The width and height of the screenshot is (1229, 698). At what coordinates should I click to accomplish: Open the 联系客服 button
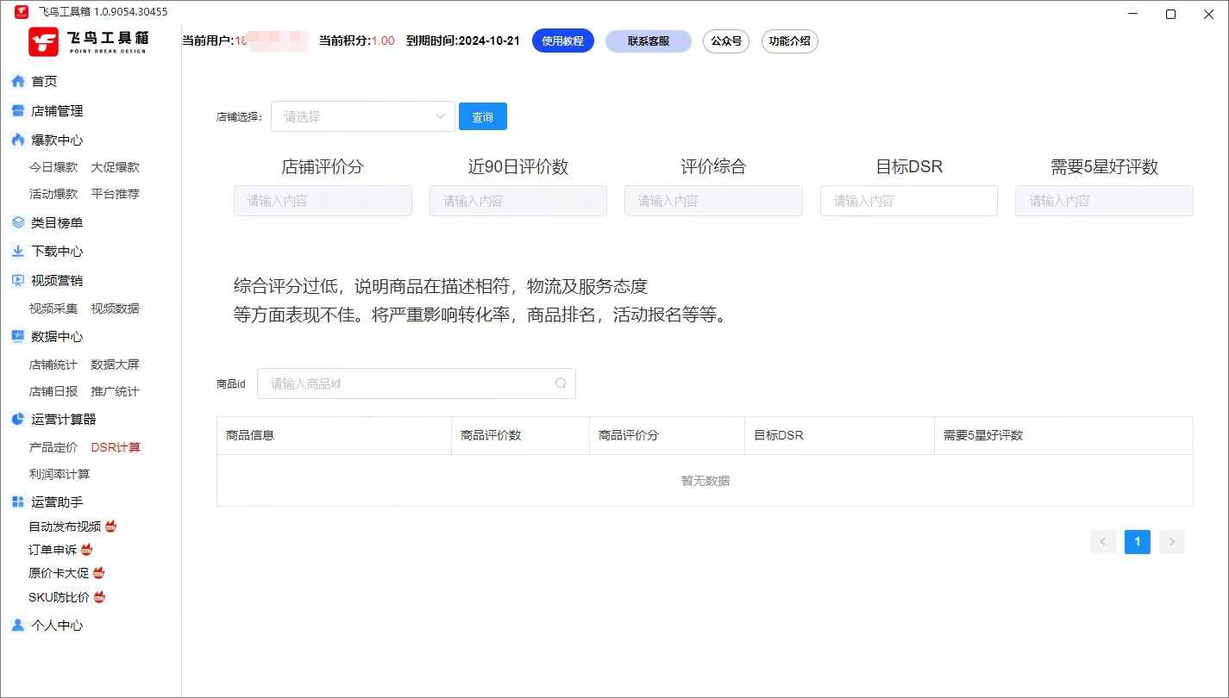coord(648,41)
